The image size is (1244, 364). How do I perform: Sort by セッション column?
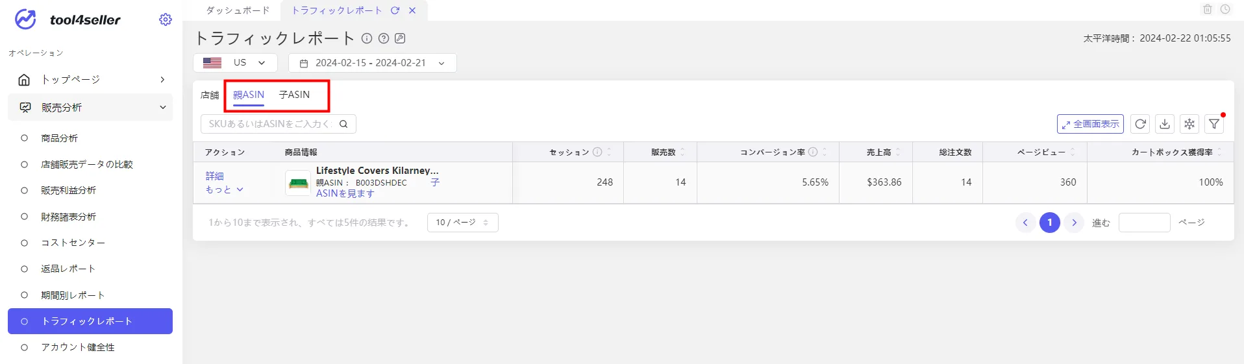point(609,152)
